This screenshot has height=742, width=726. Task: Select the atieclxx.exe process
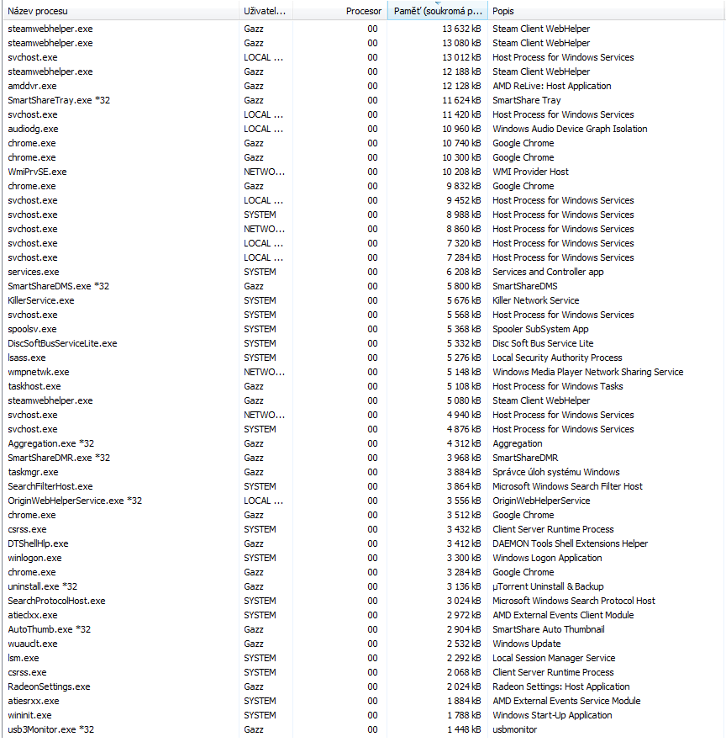[364, 615]
